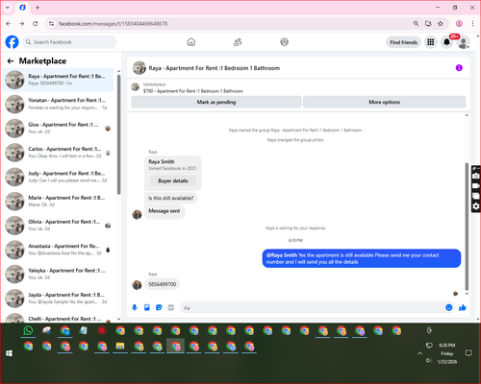This screenshot has width=481, height=384.
Task: Open the account menu from the profile avatar
Action: point(464,42)
